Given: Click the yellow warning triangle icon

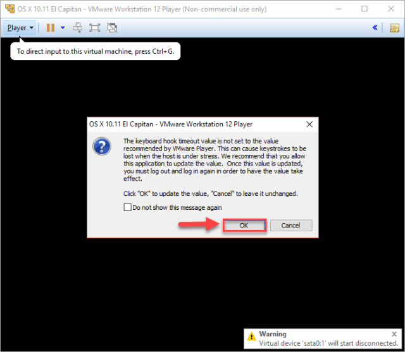Looking at the screenshot, I should tap(252, 336).
